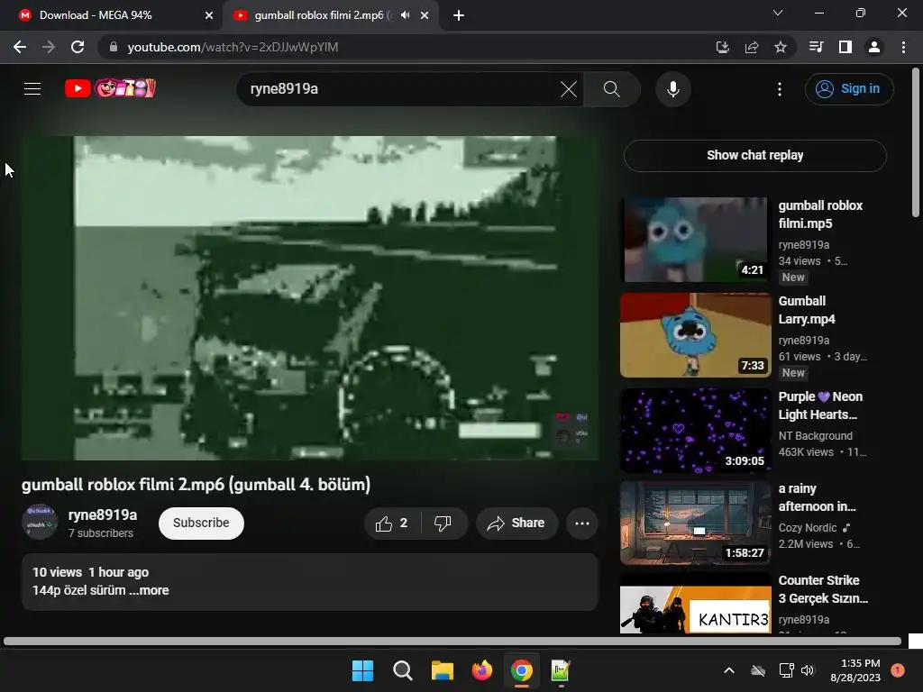Click the browser forward arrow

pos(49,47)
